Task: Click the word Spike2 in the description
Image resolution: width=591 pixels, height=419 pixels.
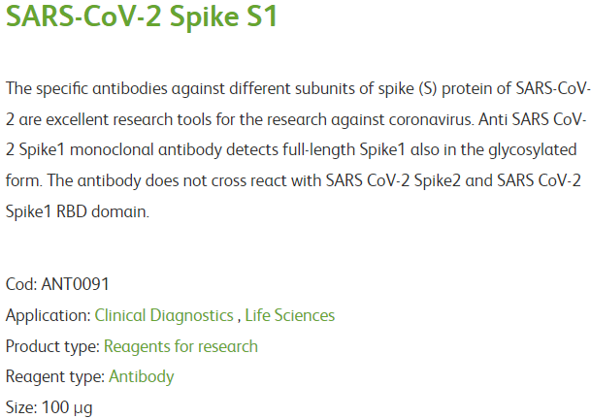Action: tap(438, 181)
